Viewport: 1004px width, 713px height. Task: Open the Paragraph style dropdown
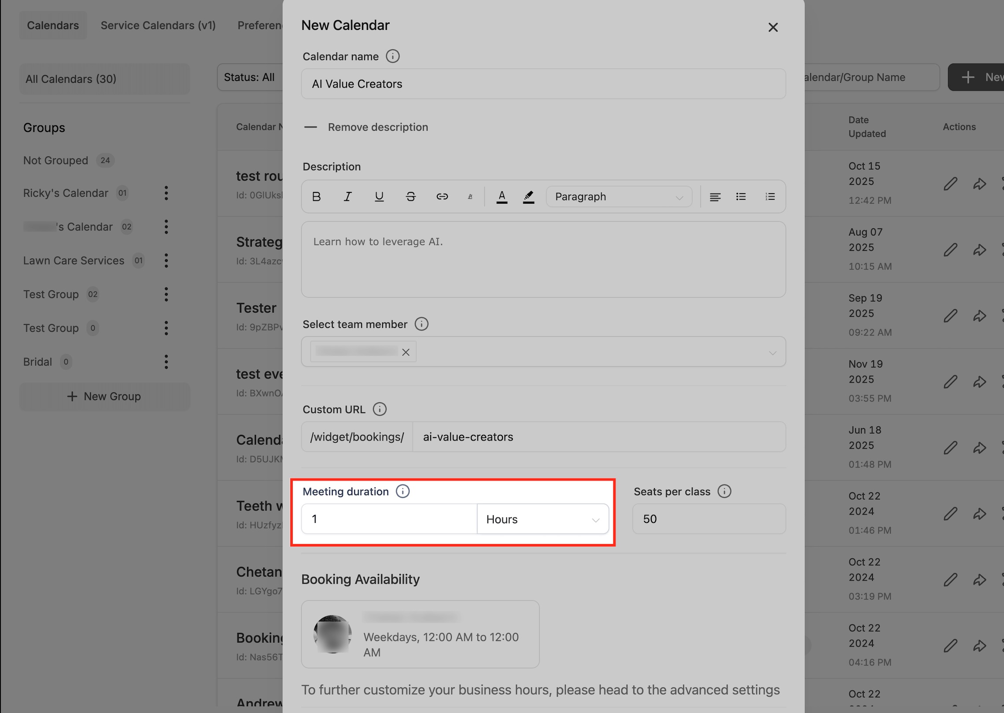618,197
